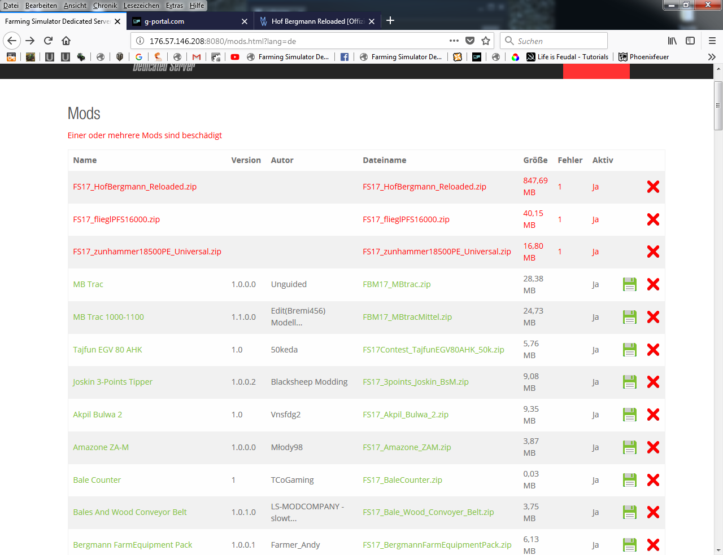
Task: Open the YouTube bookmark icon
Action: tap(235, 57)
